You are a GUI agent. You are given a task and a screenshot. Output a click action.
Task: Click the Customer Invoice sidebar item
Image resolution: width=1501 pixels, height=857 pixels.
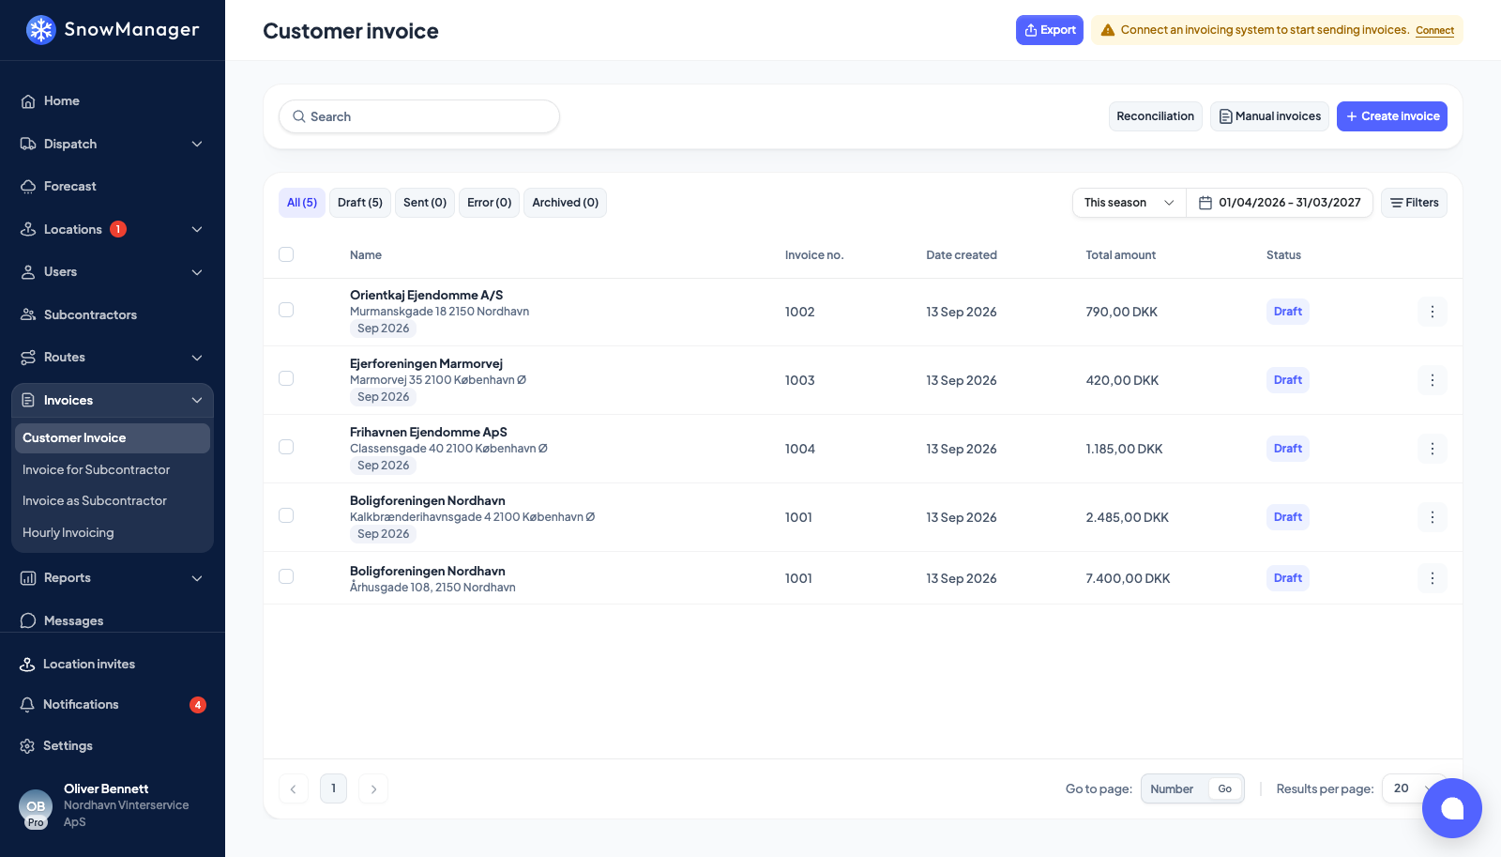113,438
